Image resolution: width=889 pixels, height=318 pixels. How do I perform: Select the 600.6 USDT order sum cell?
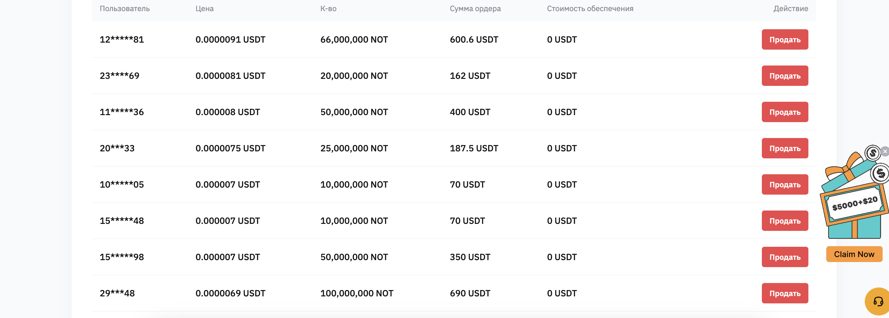pos(474,40)
